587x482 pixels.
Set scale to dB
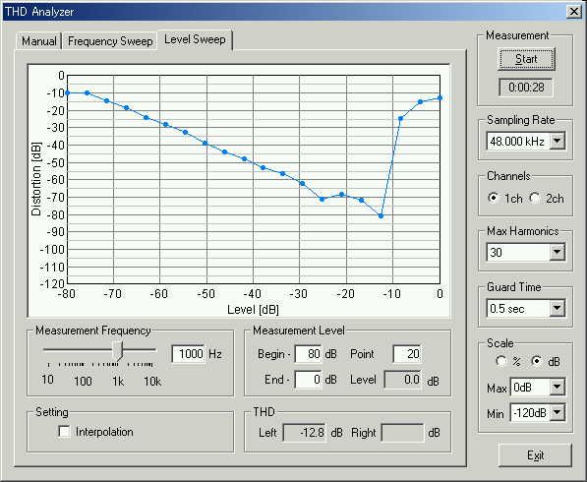click(x=537, y=361)
